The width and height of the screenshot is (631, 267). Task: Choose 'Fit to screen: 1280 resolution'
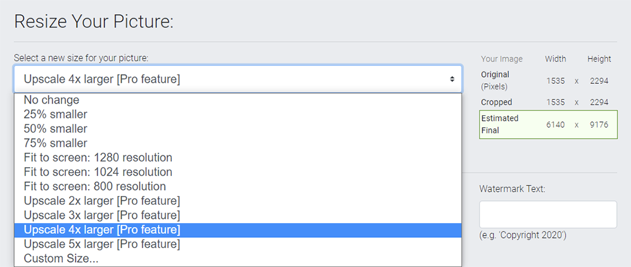237,157
